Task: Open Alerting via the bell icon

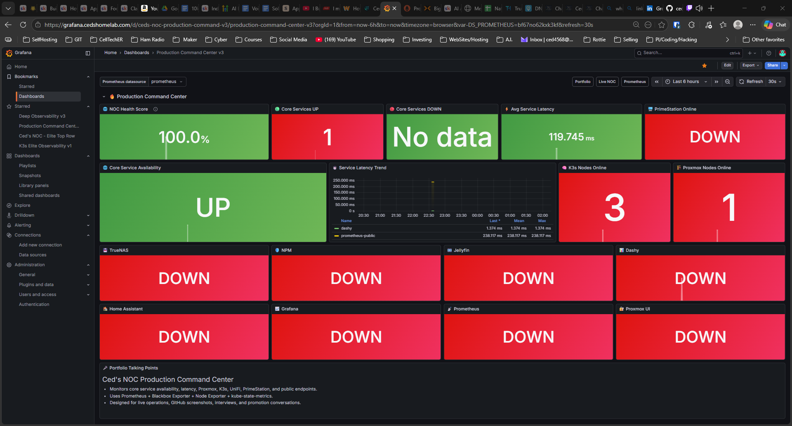Action: tap(9, 225)
